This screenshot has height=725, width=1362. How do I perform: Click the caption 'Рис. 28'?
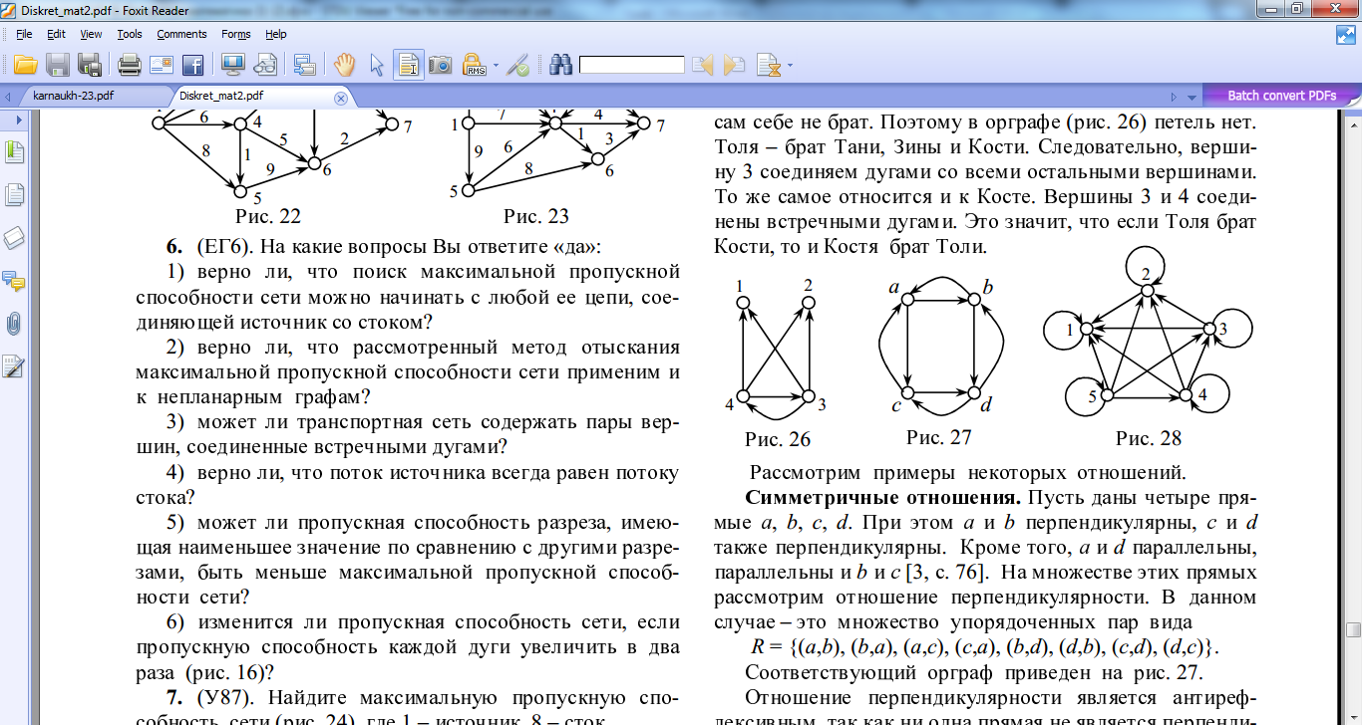1149,438
